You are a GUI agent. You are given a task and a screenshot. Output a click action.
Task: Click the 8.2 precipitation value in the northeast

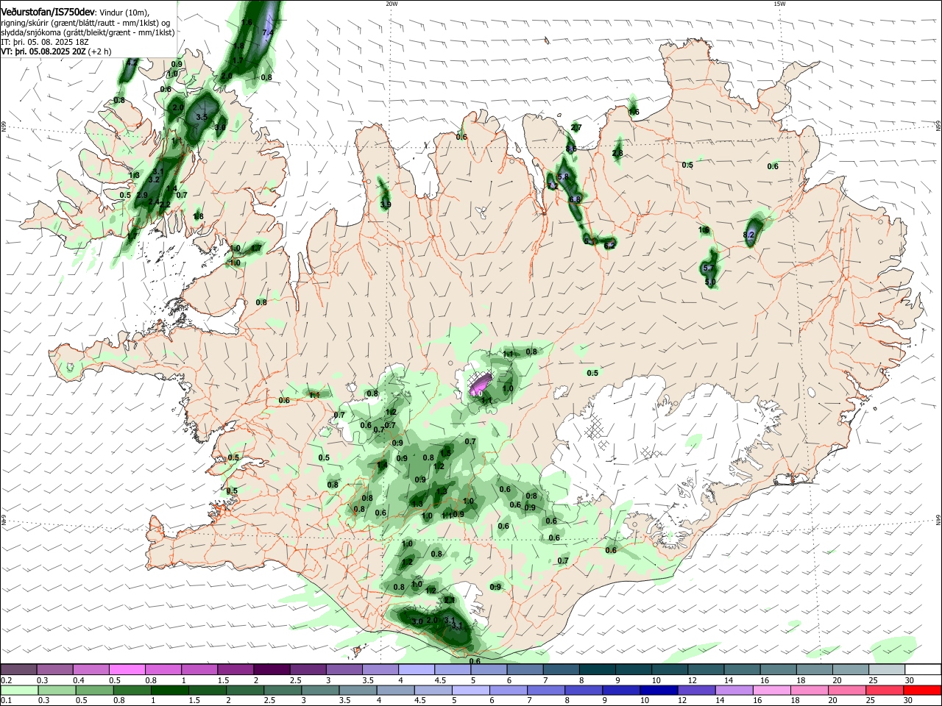749,235
